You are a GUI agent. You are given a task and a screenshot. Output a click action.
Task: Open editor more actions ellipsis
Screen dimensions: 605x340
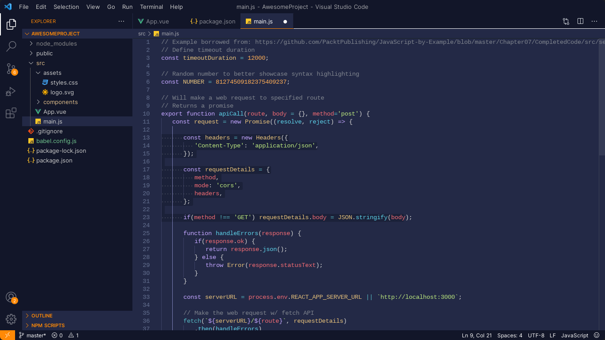[594, 21]
